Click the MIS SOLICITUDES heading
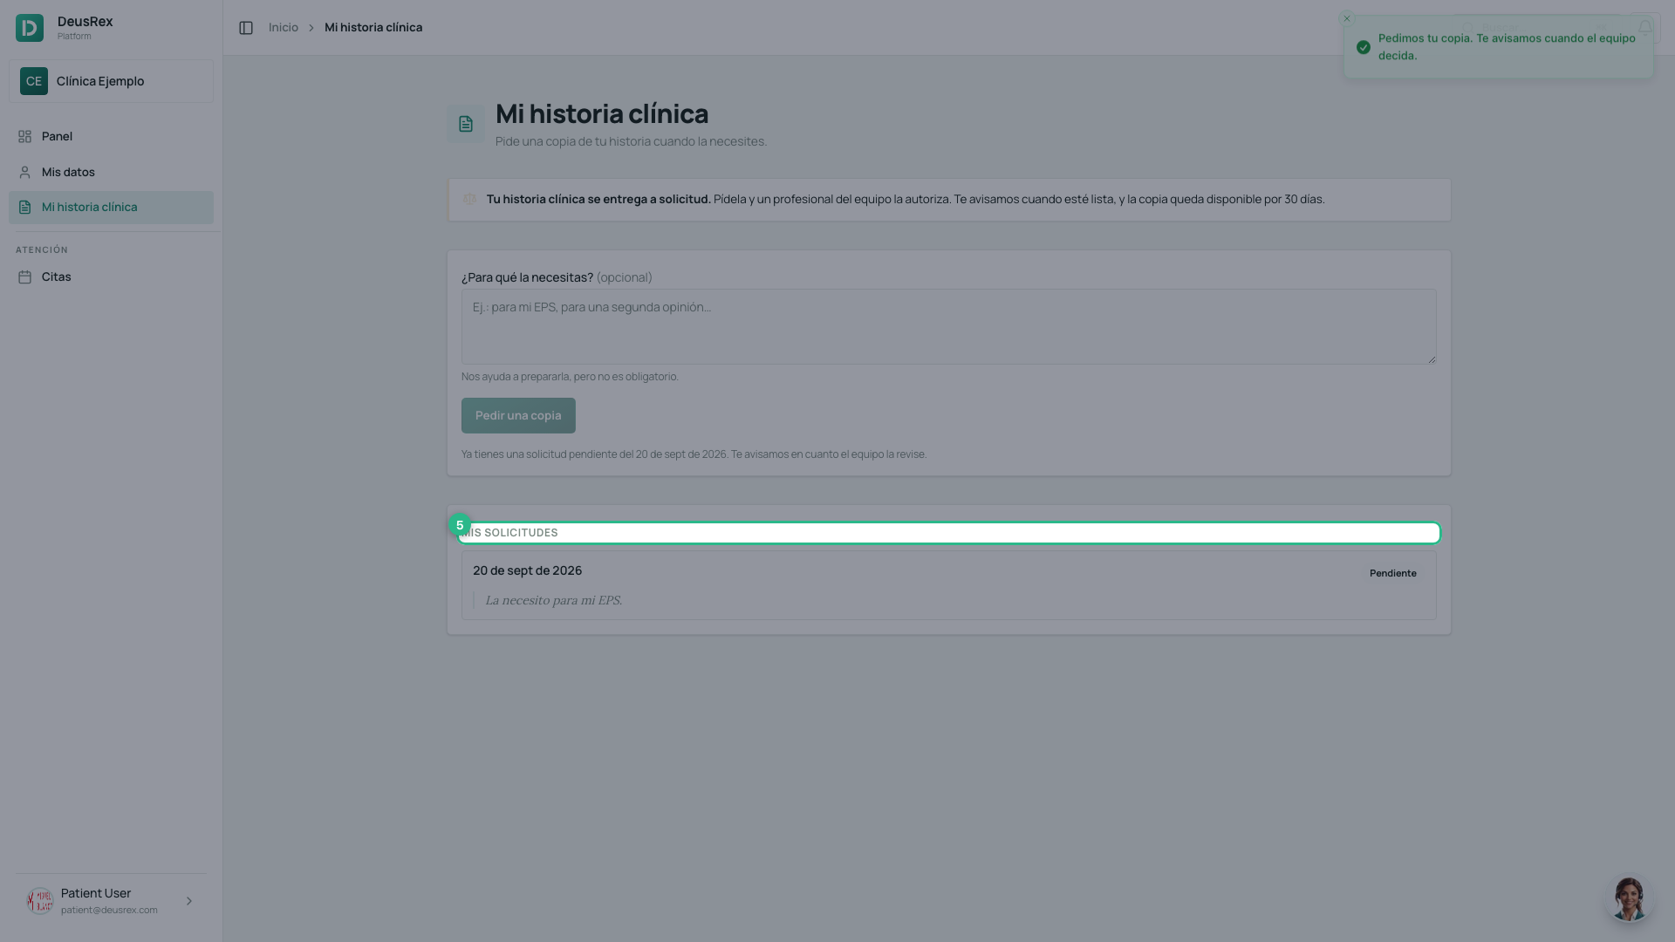Image resolution: width=1675 pixels, height=942 pixels. 510,533
